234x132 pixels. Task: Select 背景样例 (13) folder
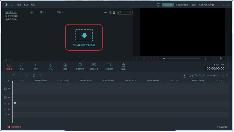[11, 16]
